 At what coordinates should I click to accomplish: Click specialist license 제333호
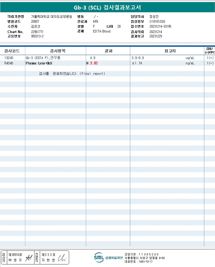click(49, 255)
